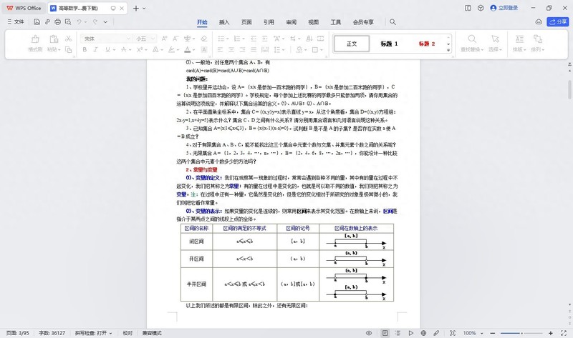Switch to the 视图 tab

coord(313,22)
